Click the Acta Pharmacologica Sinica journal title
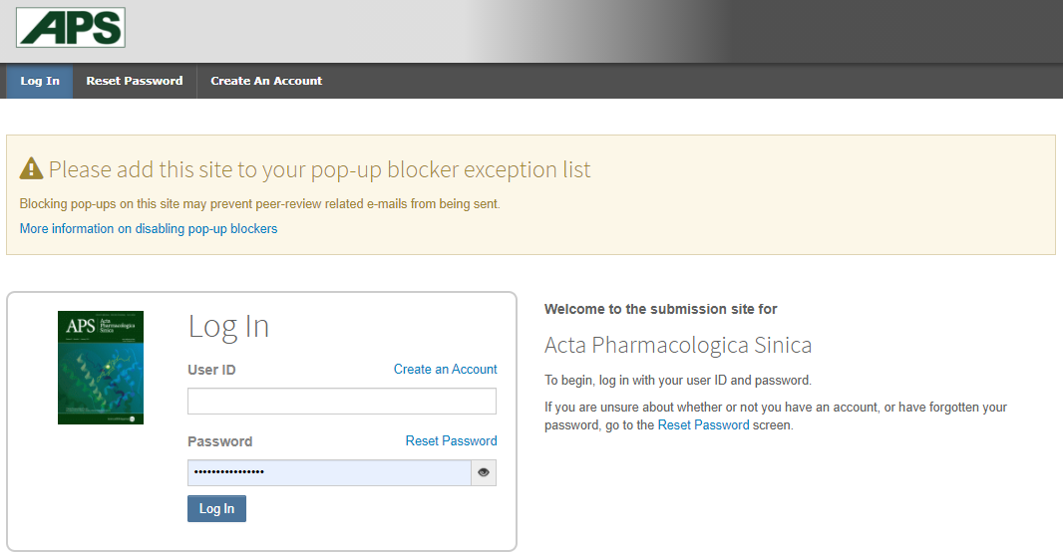Viewport: 1063px width, 555px height. point(678,345)
